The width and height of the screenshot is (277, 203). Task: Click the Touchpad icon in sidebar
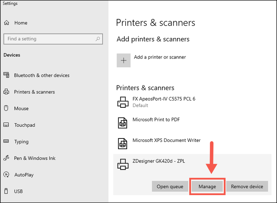pyautogui.click(x=6, y=125)
